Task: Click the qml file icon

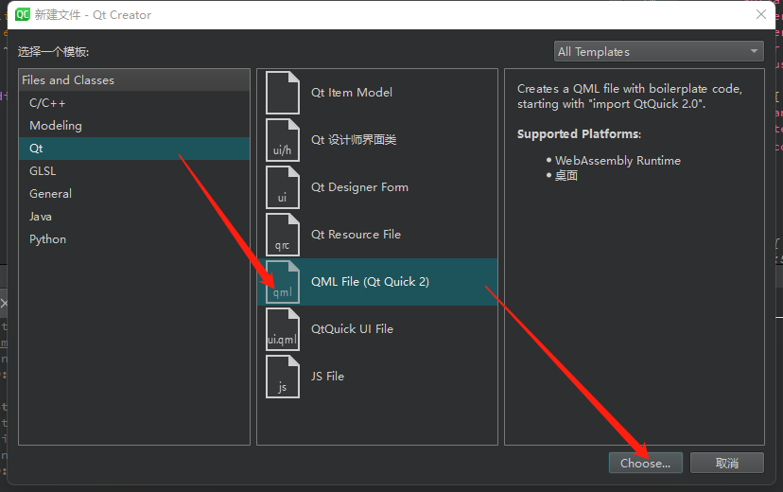Action: (283, 282)
